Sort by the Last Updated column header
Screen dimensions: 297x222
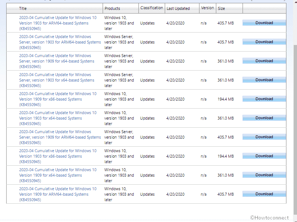click(178, 8)
